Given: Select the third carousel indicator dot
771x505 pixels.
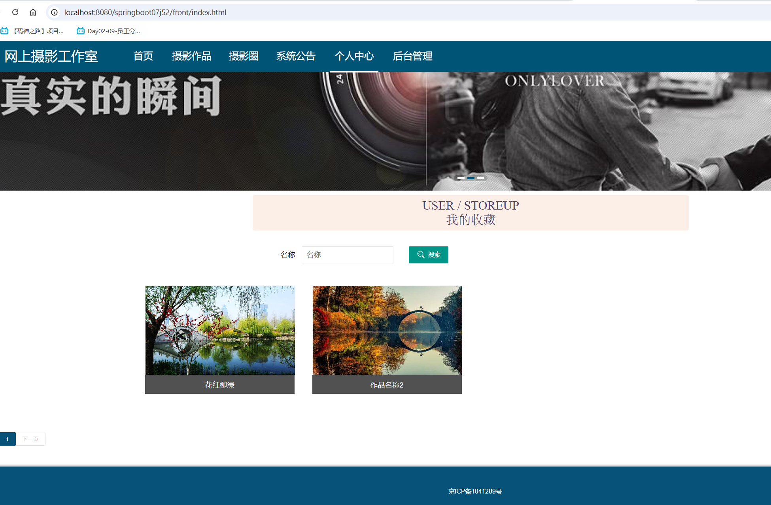Looking at the screenshot, I should click(x=481, y=178).
